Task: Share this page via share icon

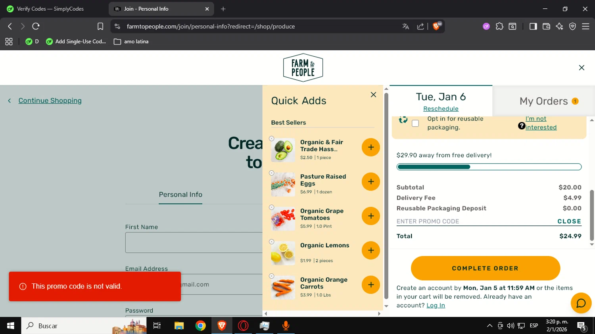Action: click(x=420, y=27)
